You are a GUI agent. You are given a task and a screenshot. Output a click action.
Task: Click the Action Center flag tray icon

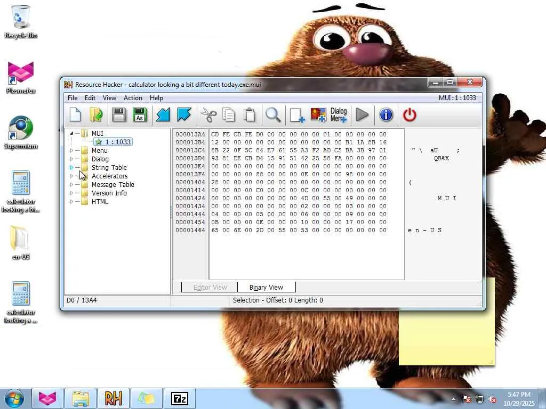(x=467, y=399)
